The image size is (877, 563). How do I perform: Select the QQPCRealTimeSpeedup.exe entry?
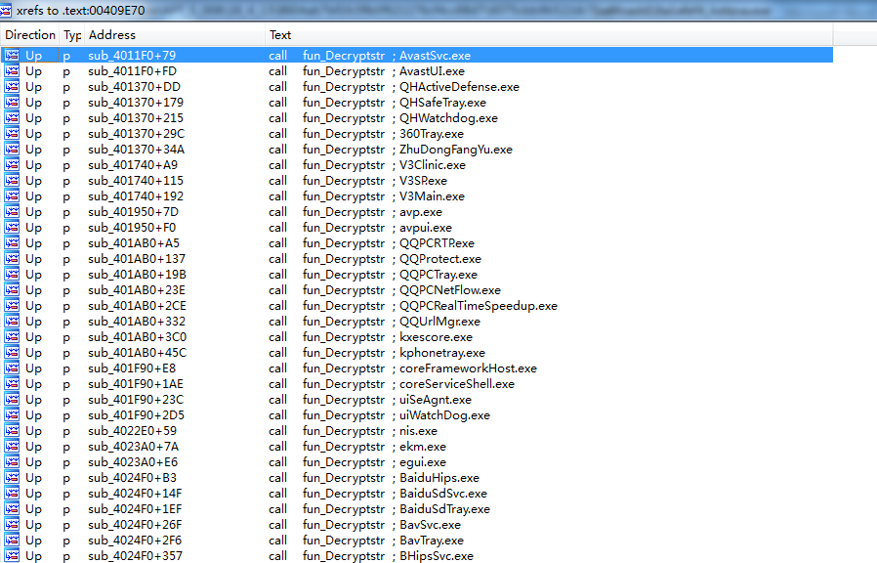[478, 306]
